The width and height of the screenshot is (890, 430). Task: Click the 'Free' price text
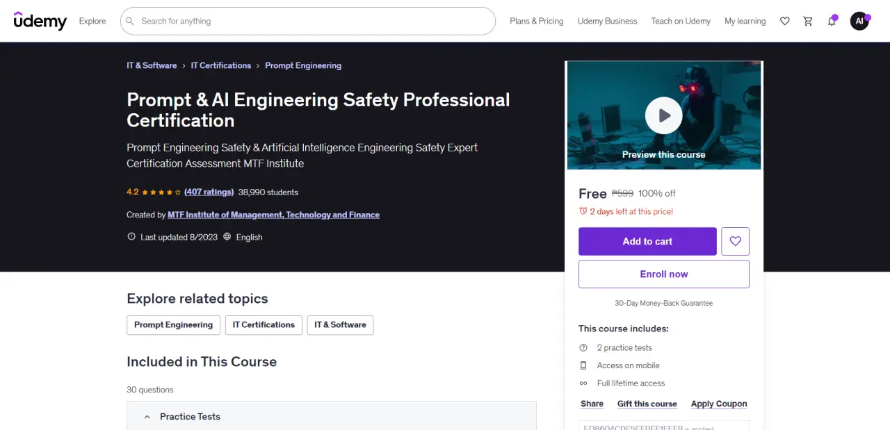click(592, 194)
